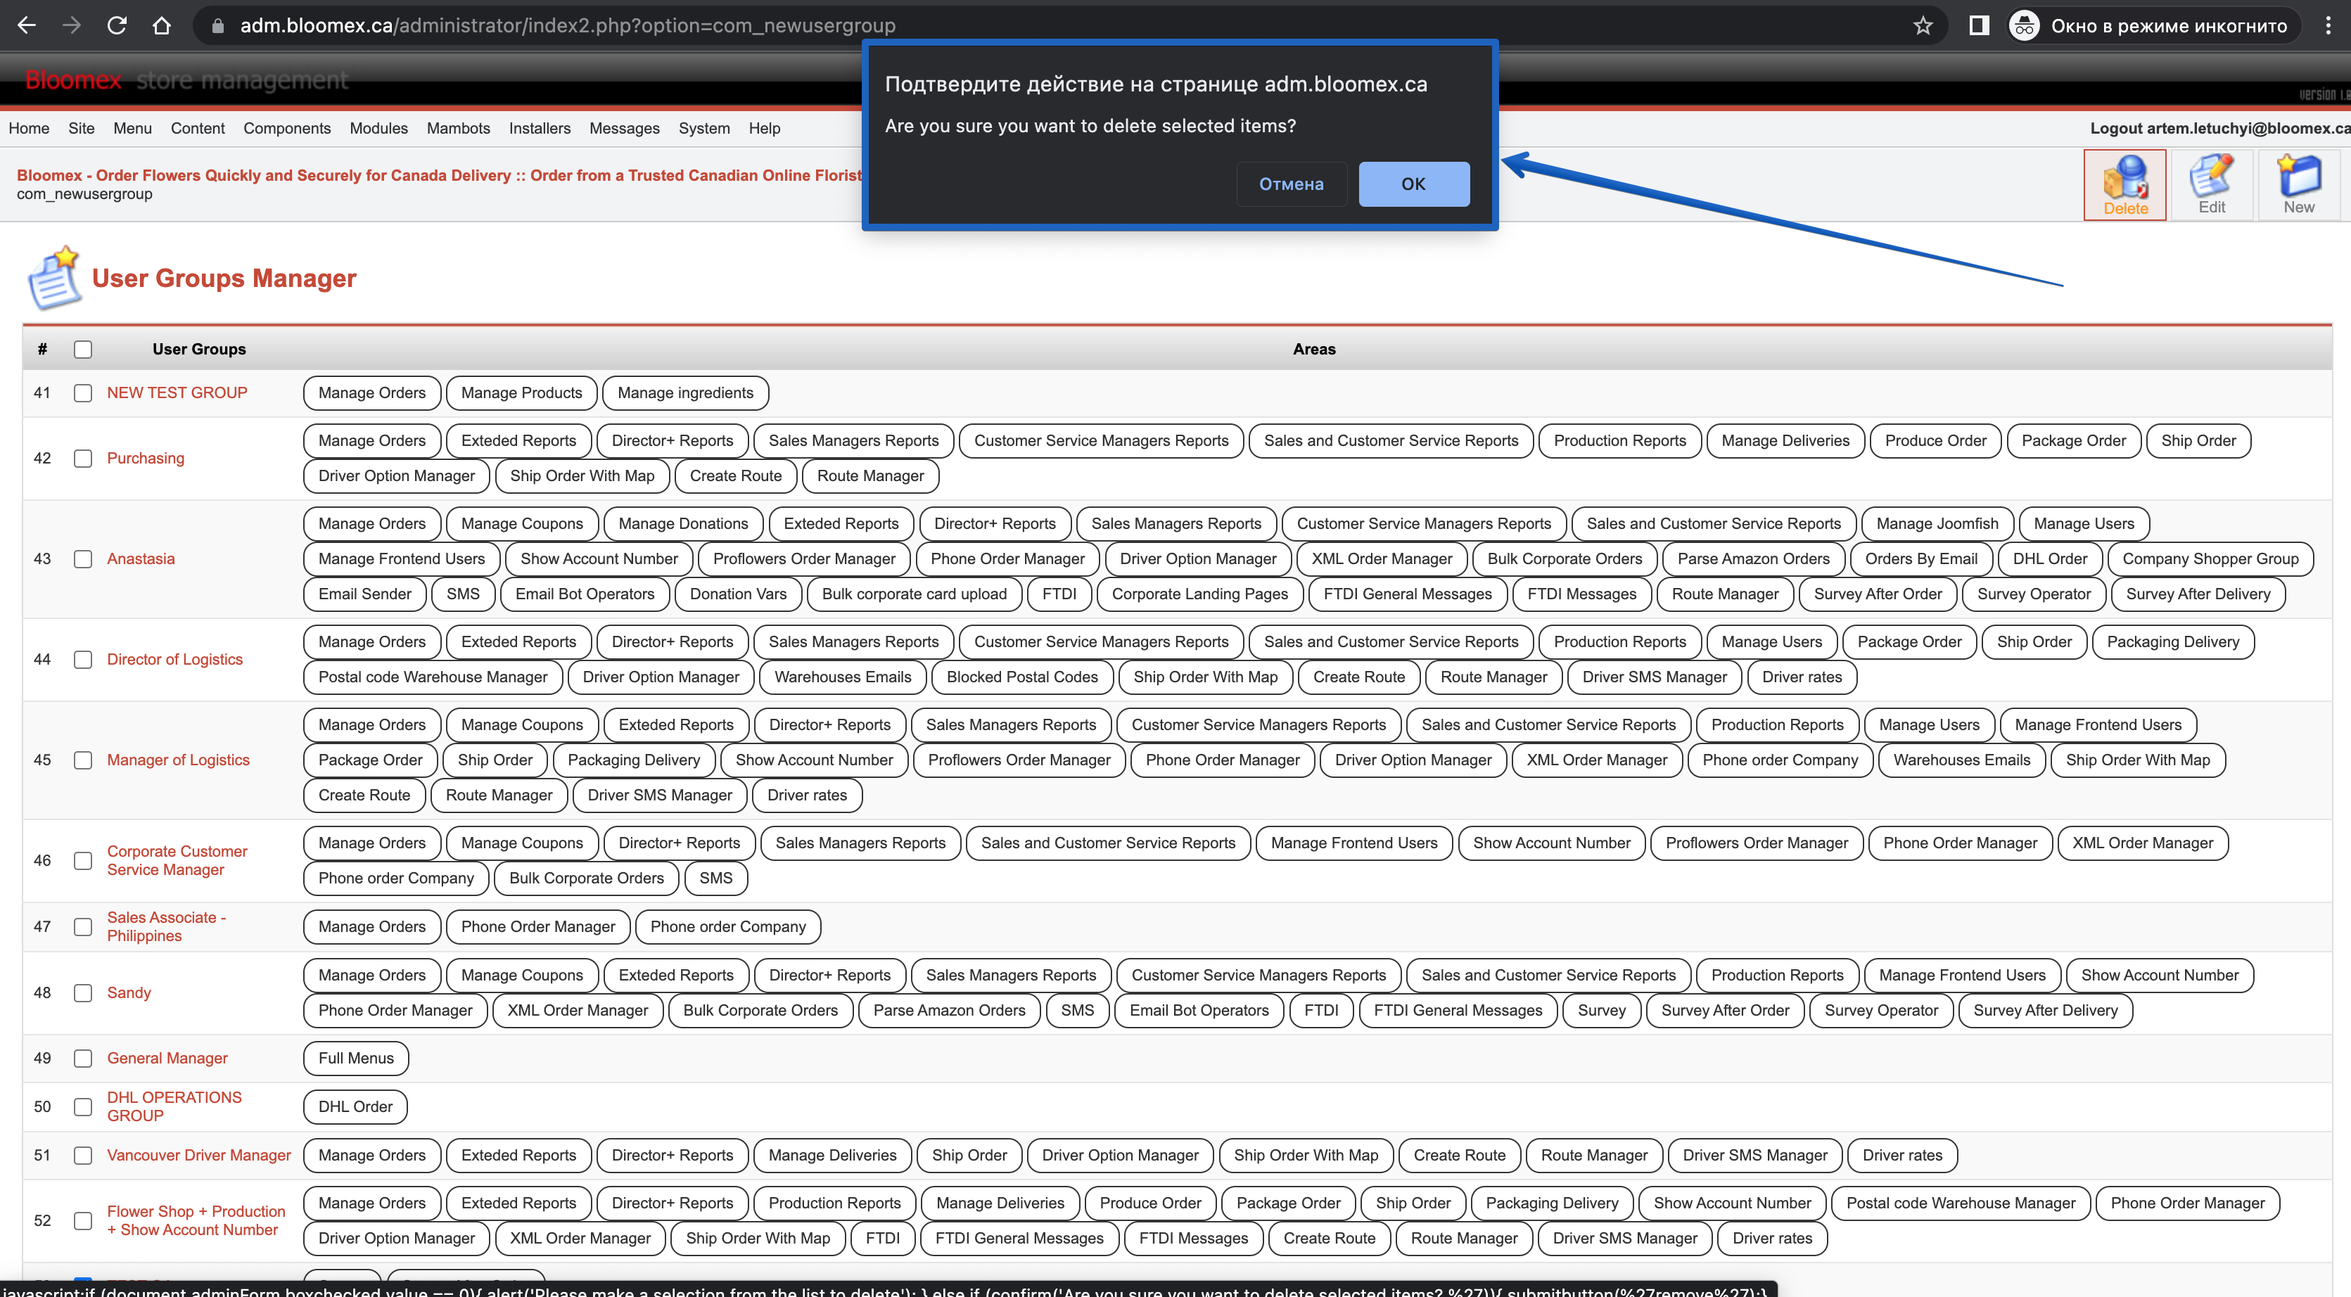Reload the page with browser refresh icon
This screenshot has height=1297, width=2351.
[117, 25]
